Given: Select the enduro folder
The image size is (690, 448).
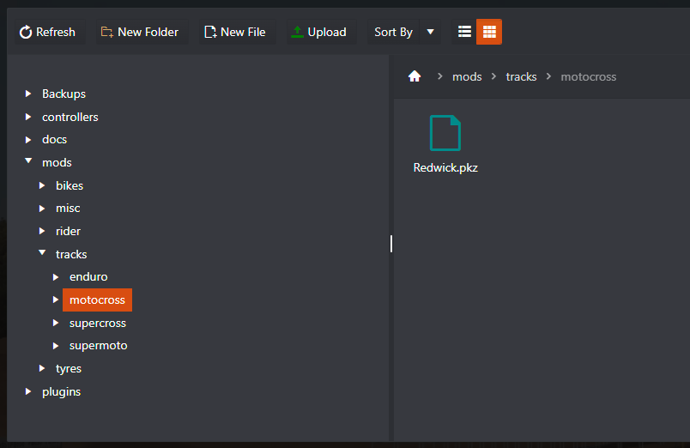Looking at the screenshot, I should tap(88, 277).
